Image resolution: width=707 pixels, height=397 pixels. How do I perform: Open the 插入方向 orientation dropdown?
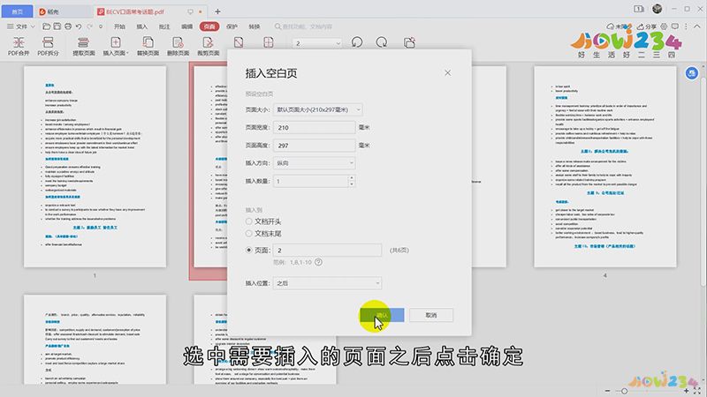pyautogui.click(x=314, y=163)
